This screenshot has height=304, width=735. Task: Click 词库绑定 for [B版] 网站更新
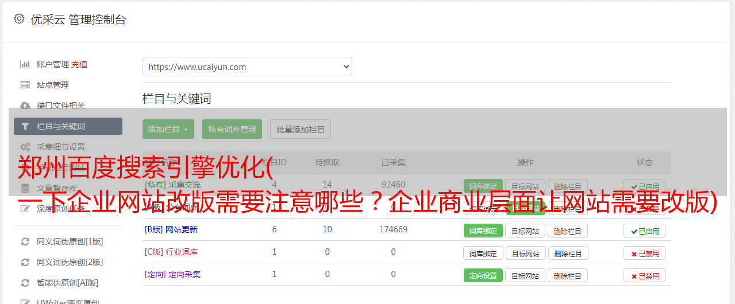click(483, 231)
